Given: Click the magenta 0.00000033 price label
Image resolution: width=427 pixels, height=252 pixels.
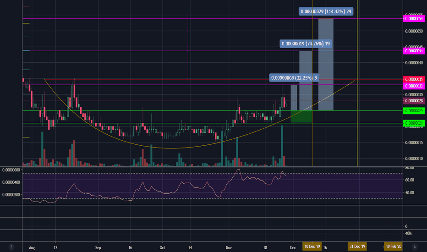Looking at the screenshot, I should point(414,86).
